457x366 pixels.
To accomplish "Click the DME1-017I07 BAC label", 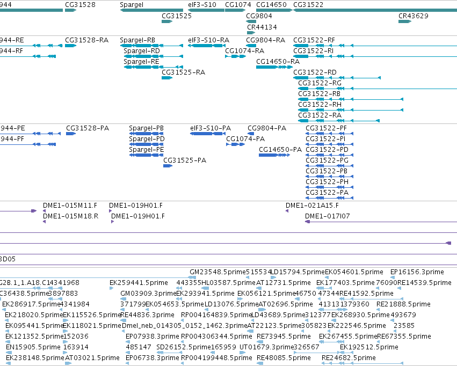I will [x=327, y=216].
